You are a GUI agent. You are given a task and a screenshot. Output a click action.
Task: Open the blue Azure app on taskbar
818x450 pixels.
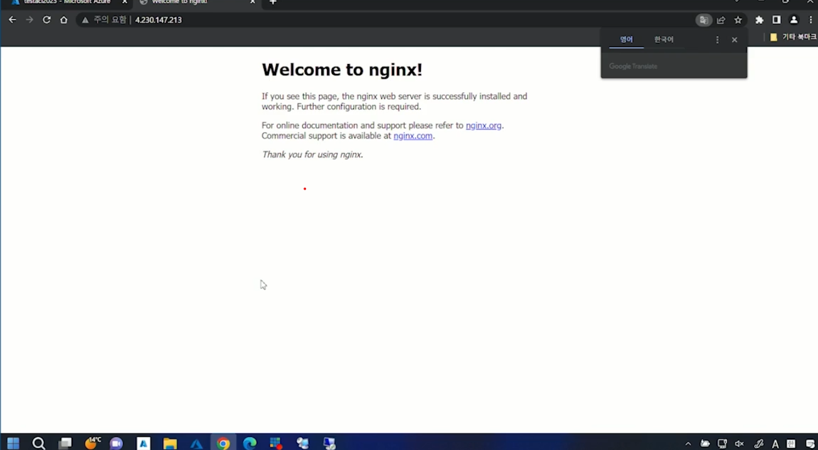point(196,443)
